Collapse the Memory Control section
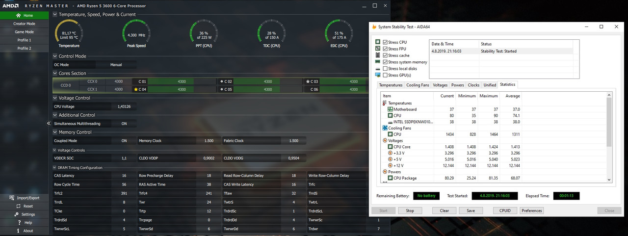 55,132
